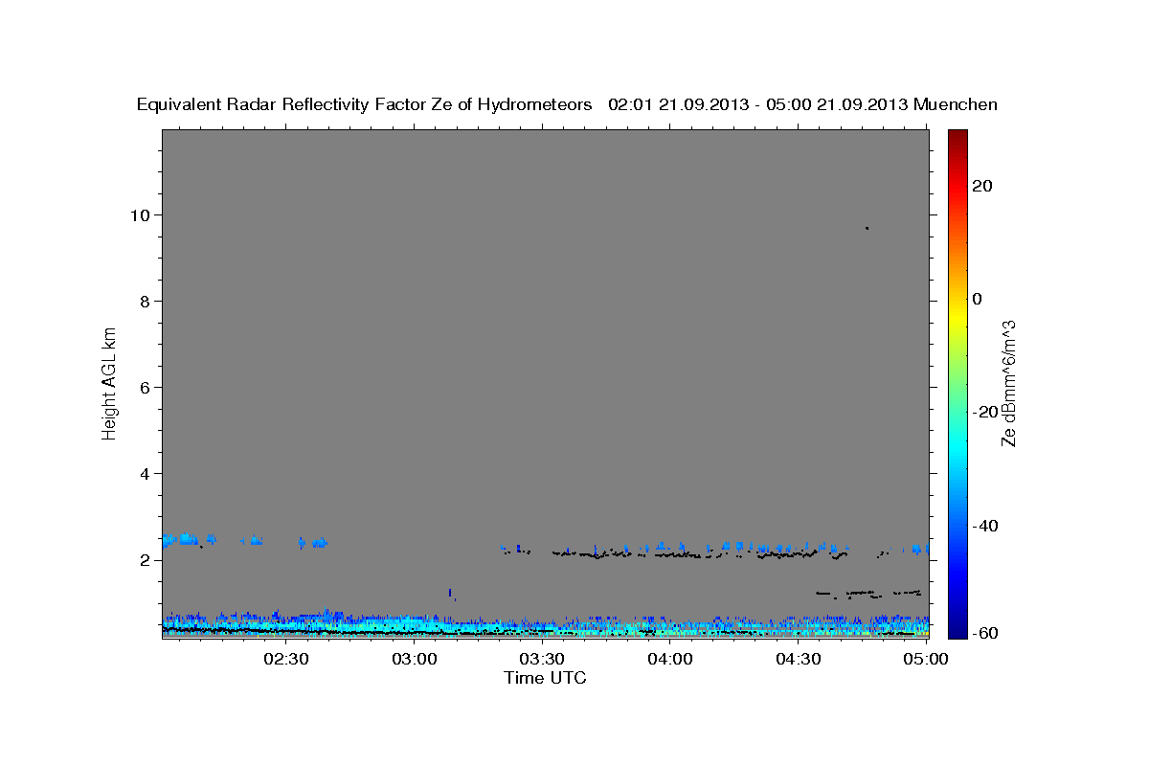Click the colorbar tick label 20
Screen dimensions: 1149x766
982,186
